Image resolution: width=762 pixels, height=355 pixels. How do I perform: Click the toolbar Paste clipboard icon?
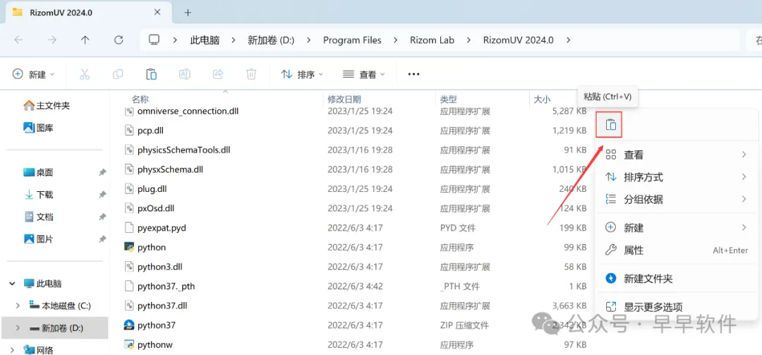pyautogui.click(x=151, y=74)
